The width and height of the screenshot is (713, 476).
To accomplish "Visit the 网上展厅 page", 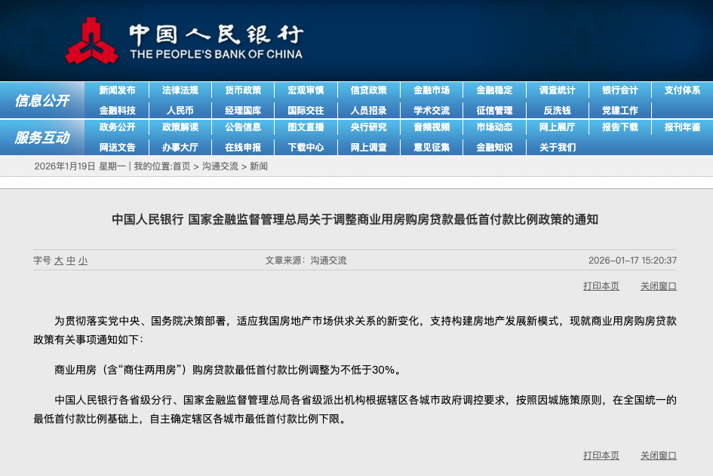I will [557, 127].
